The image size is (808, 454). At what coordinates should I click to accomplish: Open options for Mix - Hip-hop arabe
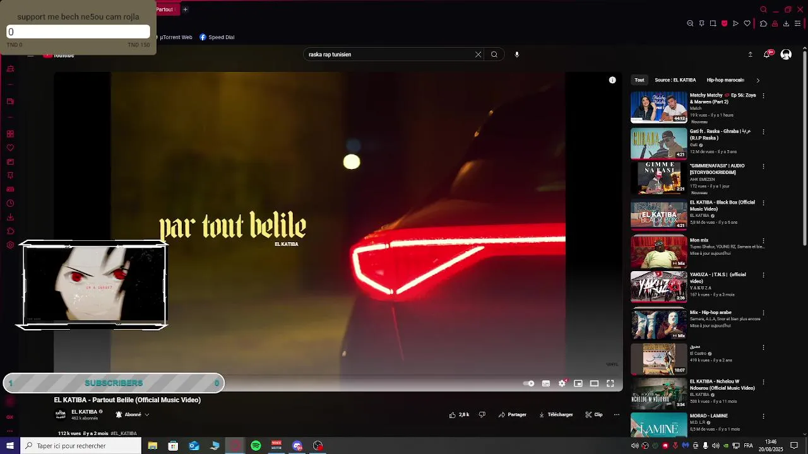pyautogui.click(x=763, y=313)
